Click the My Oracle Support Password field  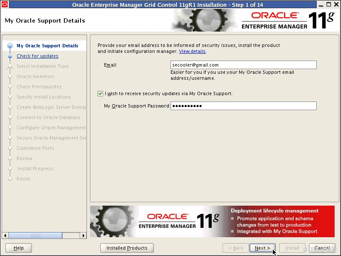point(243,106)
